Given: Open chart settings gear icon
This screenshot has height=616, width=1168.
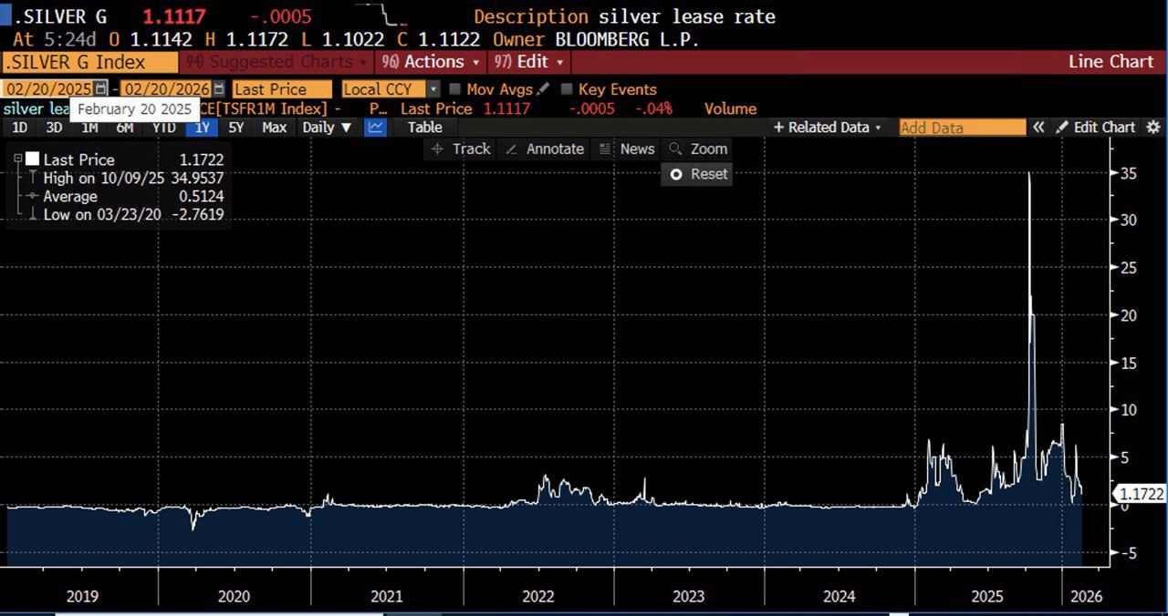Looking at the screenshot, I should pos(1153,128).
